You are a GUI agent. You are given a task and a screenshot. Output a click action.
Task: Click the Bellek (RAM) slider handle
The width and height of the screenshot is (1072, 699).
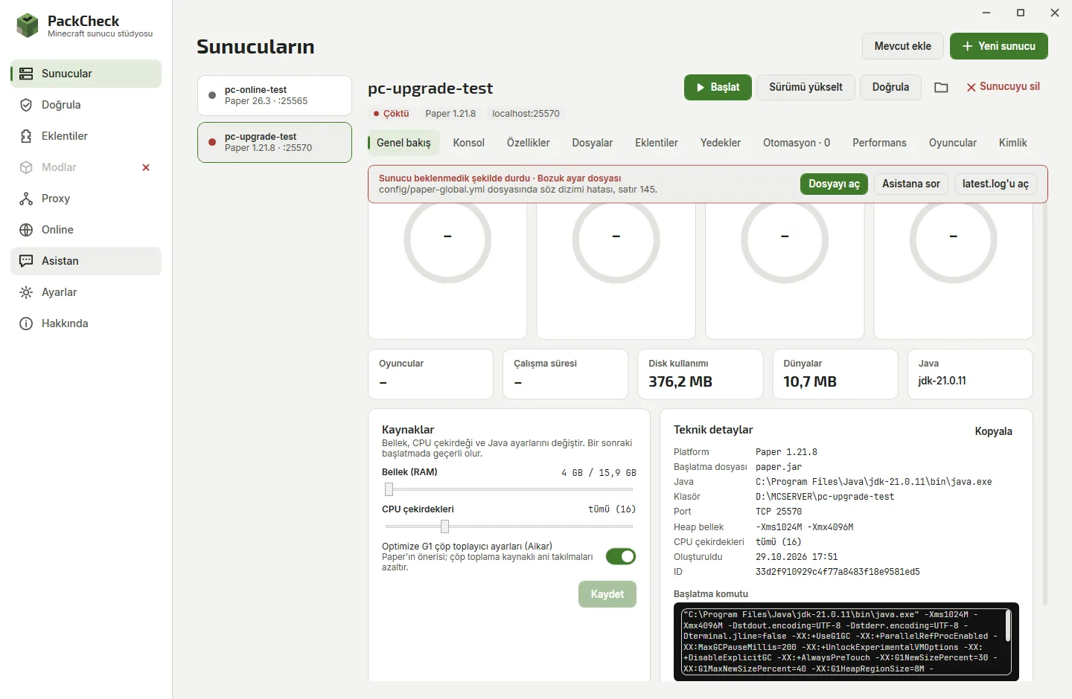click(389, 489)
